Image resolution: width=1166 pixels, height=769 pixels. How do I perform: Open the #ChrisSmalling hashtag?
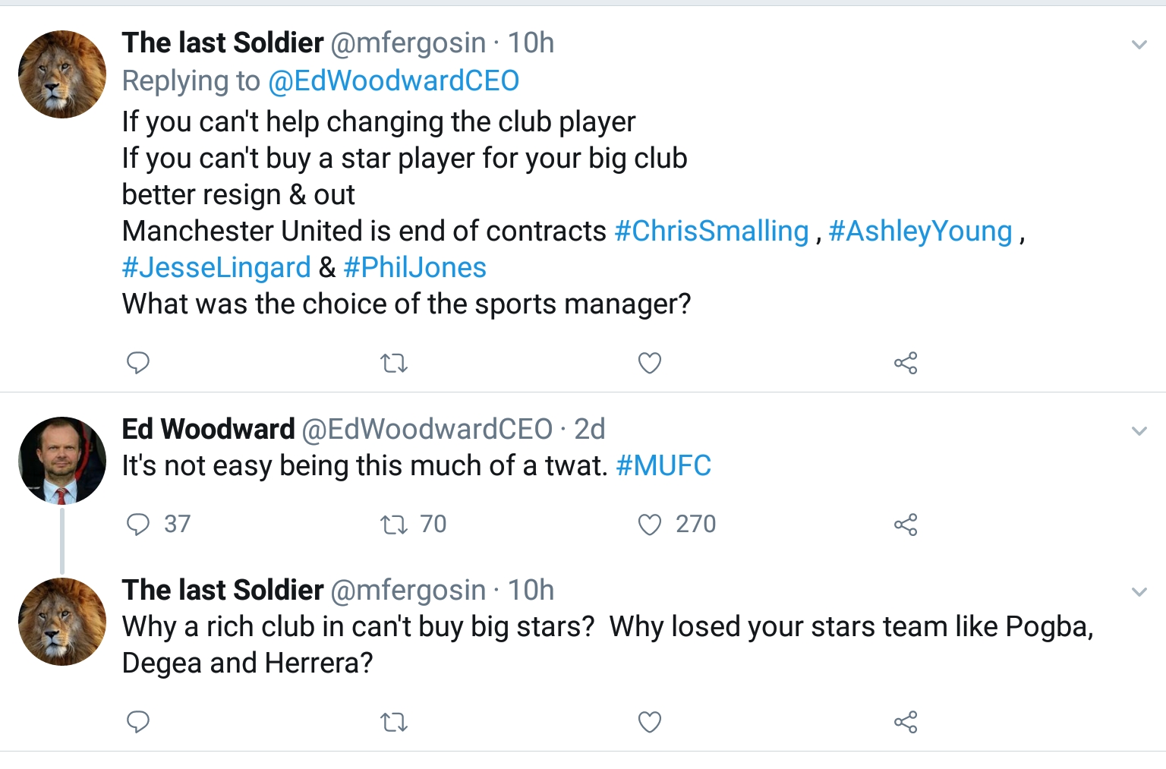[711, 231]
